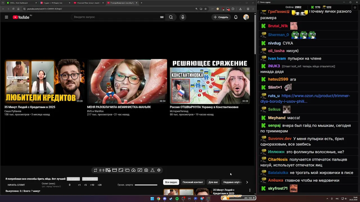Image resolution: width=360 pixels, height=202 pixels.
Task: Open channel ИсторияЛегенд
Action: click(179, 111)
